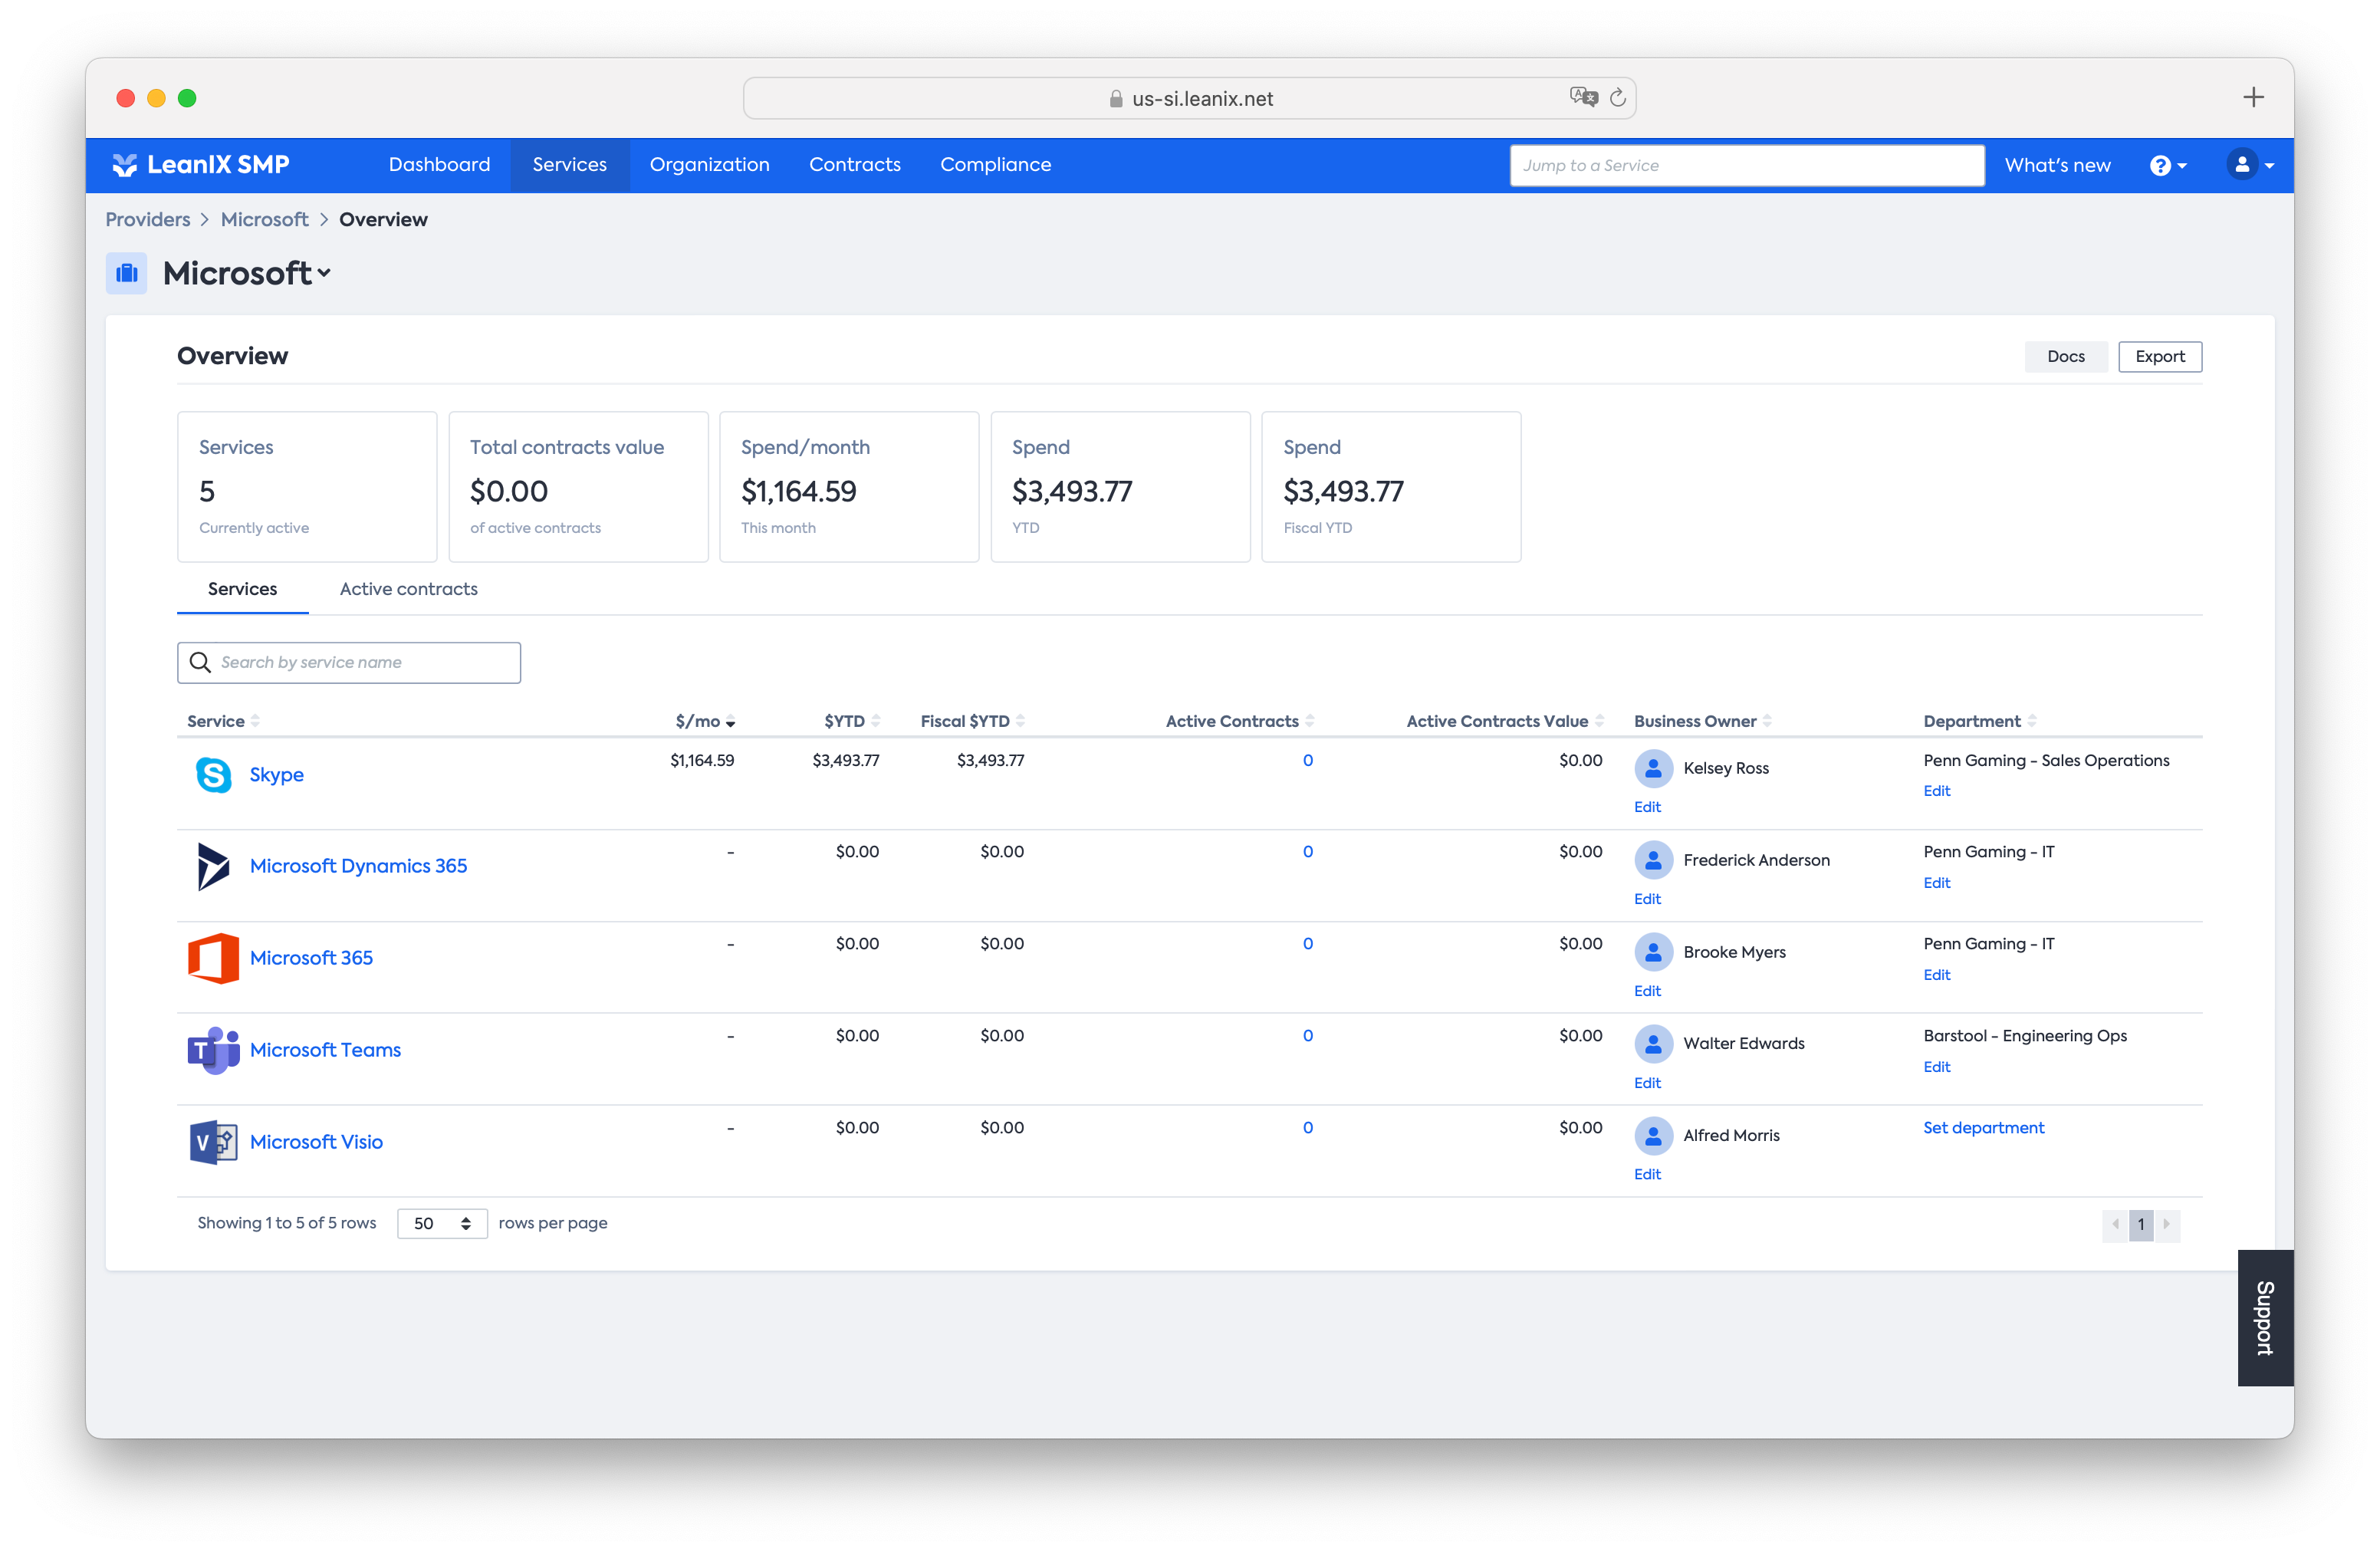This screenshot has width=2380, height=1552.
Task: Go to Providers breadcrumb
Action: tap(147, 220)
